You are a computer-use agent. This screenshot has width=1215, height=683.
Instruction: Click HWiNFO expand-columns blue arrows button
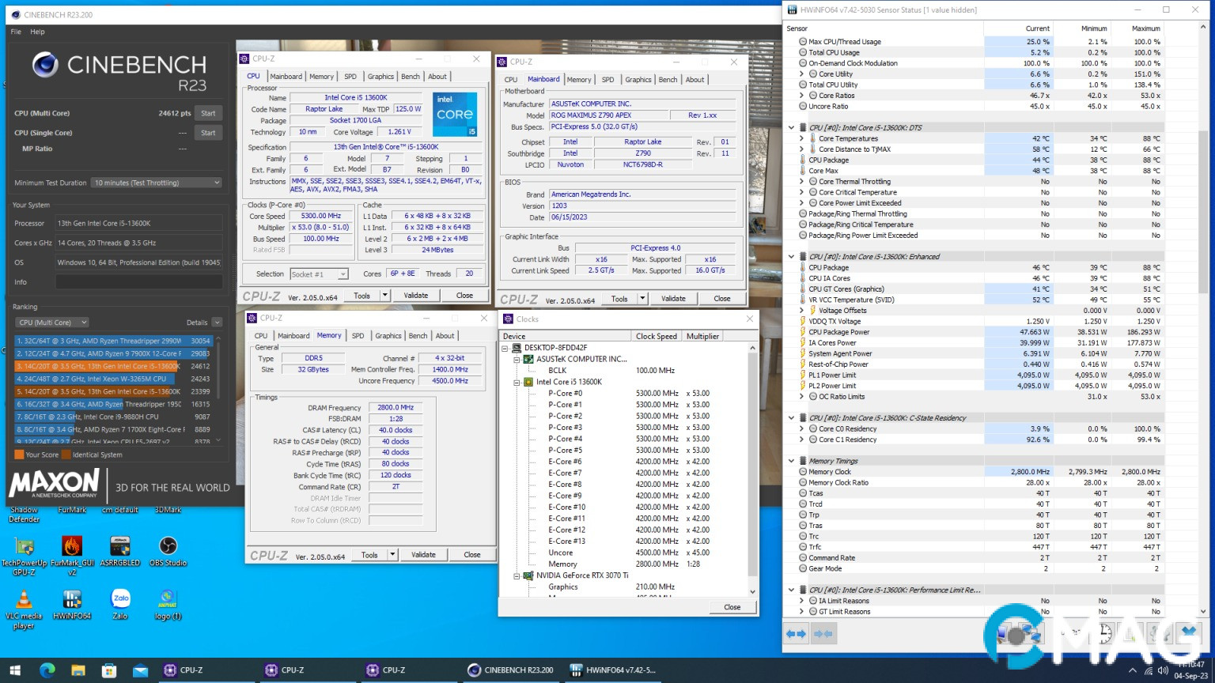(796, 634)
